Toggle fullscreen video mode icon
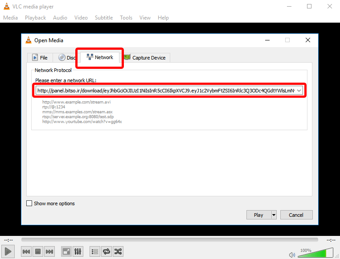Image resolution: width=340 pixels, height=259 pixels. tap(66, 251)
